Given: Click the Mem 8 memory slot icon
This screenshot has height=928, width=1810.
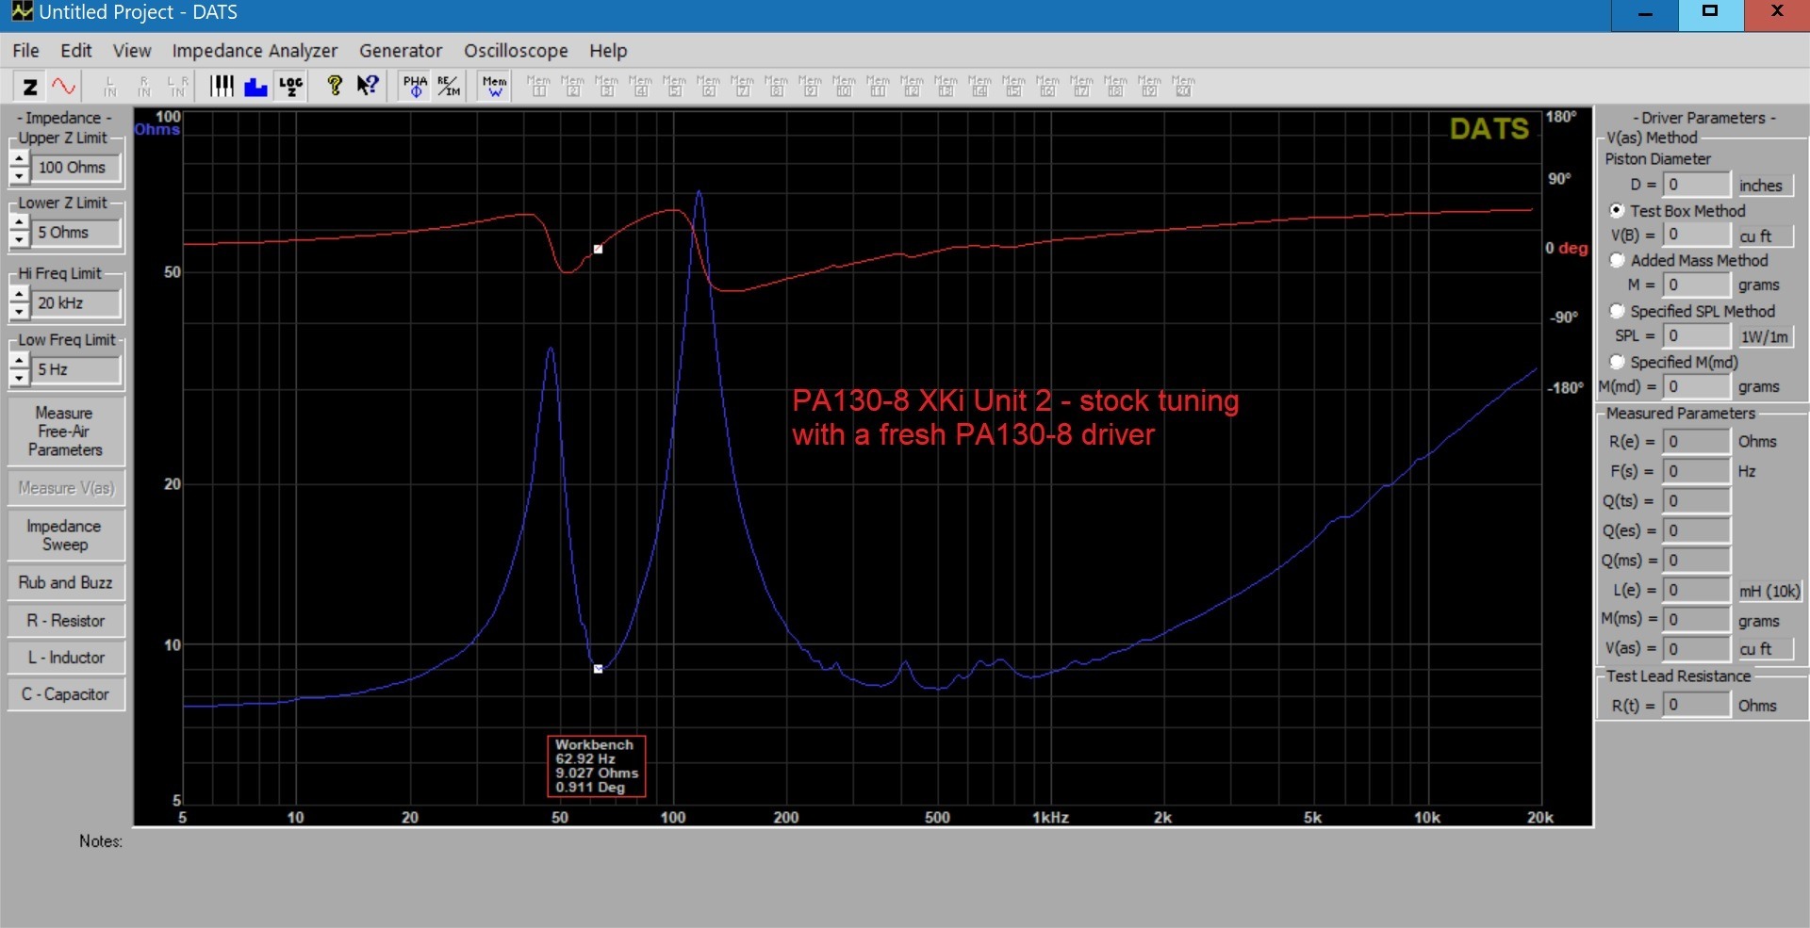Looking at the screenshot, I should click(x=776, y=87).
